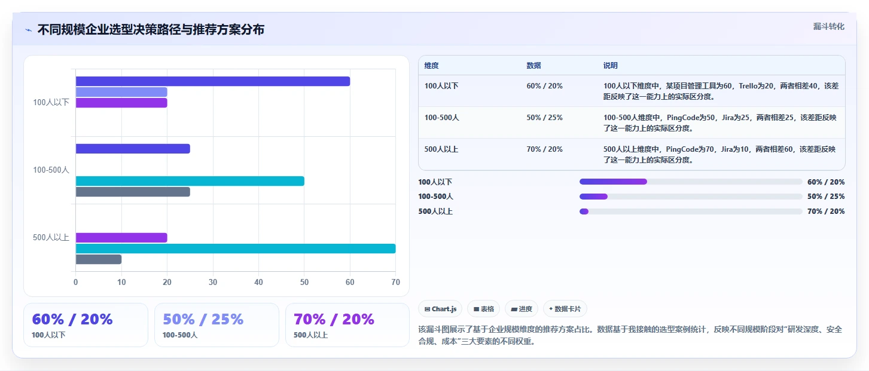Click the 漏斗转化 label in header
The width and height of the screenshot is (869, 371).
(828, 26)
